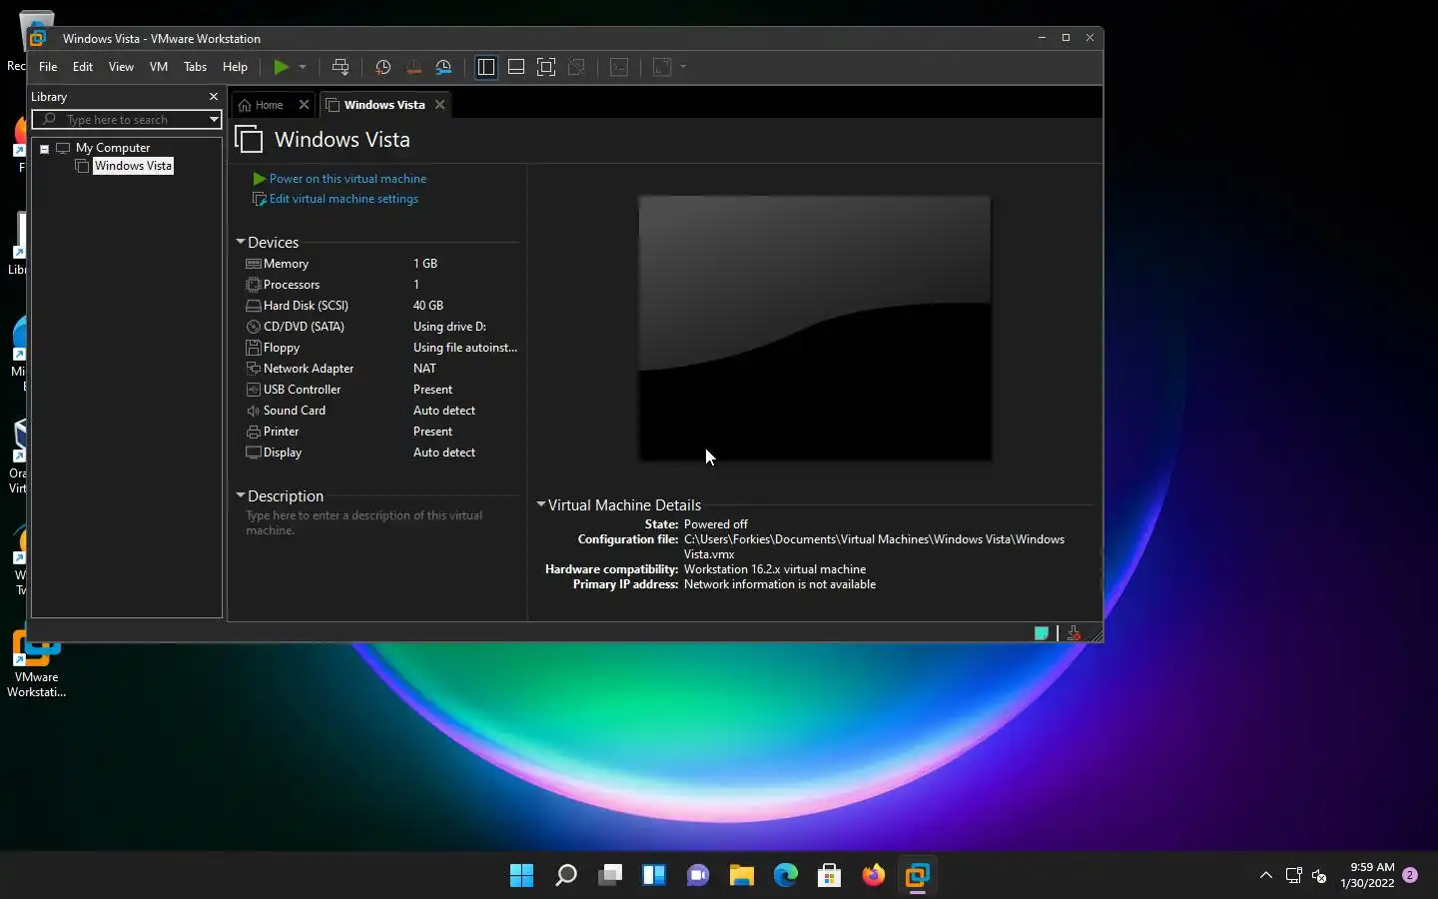The width and height of the screenshot is (1438, 899).
Task: Close the Home tab
Action: click(305, 105)
